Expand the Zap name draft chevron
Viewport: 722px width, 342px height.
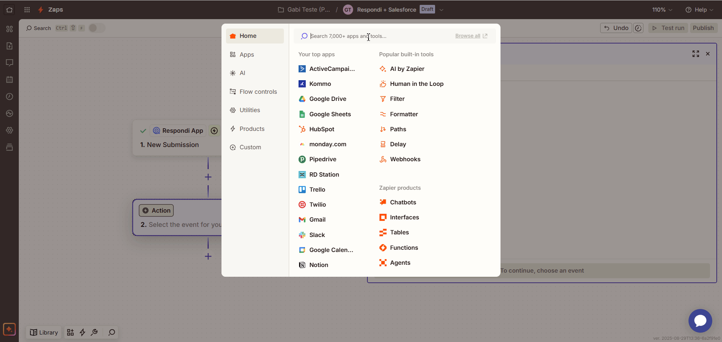pyautogui.click(x=441, y=10)
